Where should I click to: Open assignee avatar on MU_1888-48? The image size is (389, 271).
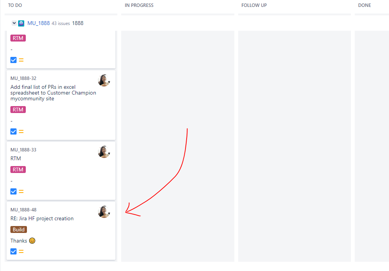point(104,212)
